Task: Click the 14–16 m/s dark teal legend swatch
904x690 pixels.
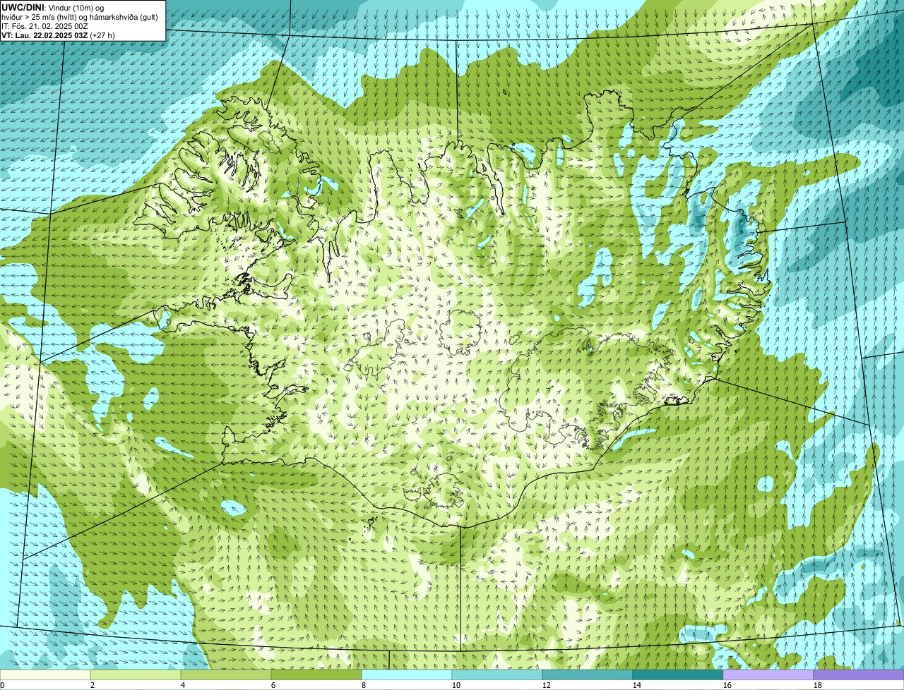Action: (679, 675)
